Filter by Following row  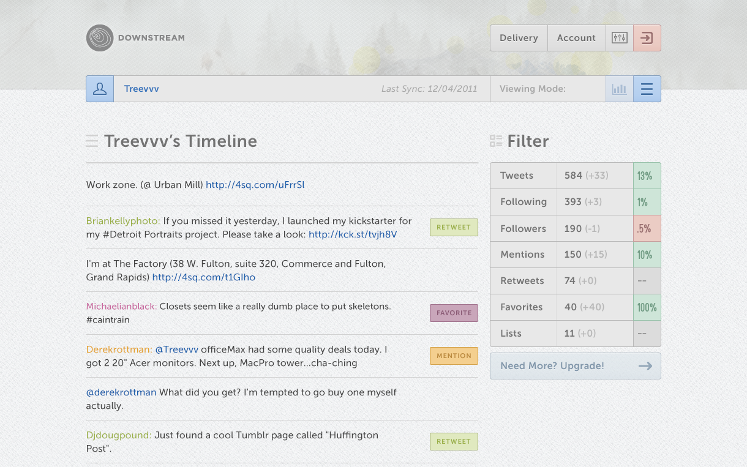576,202
